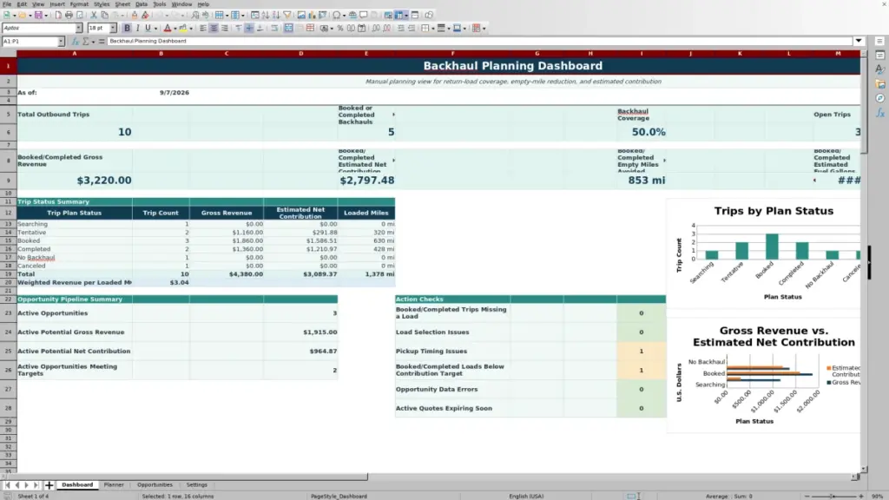The width and height of the screenshot is (889, 500).
Task: Toggle Underline formatting
Action: [x=148, y=28]
